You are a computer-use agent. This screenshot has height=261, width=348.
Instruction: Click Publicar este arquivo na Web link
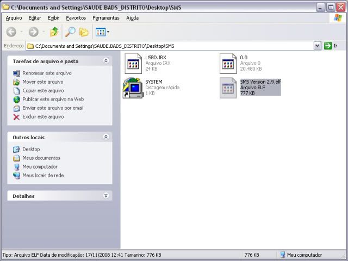click(53, 99)
